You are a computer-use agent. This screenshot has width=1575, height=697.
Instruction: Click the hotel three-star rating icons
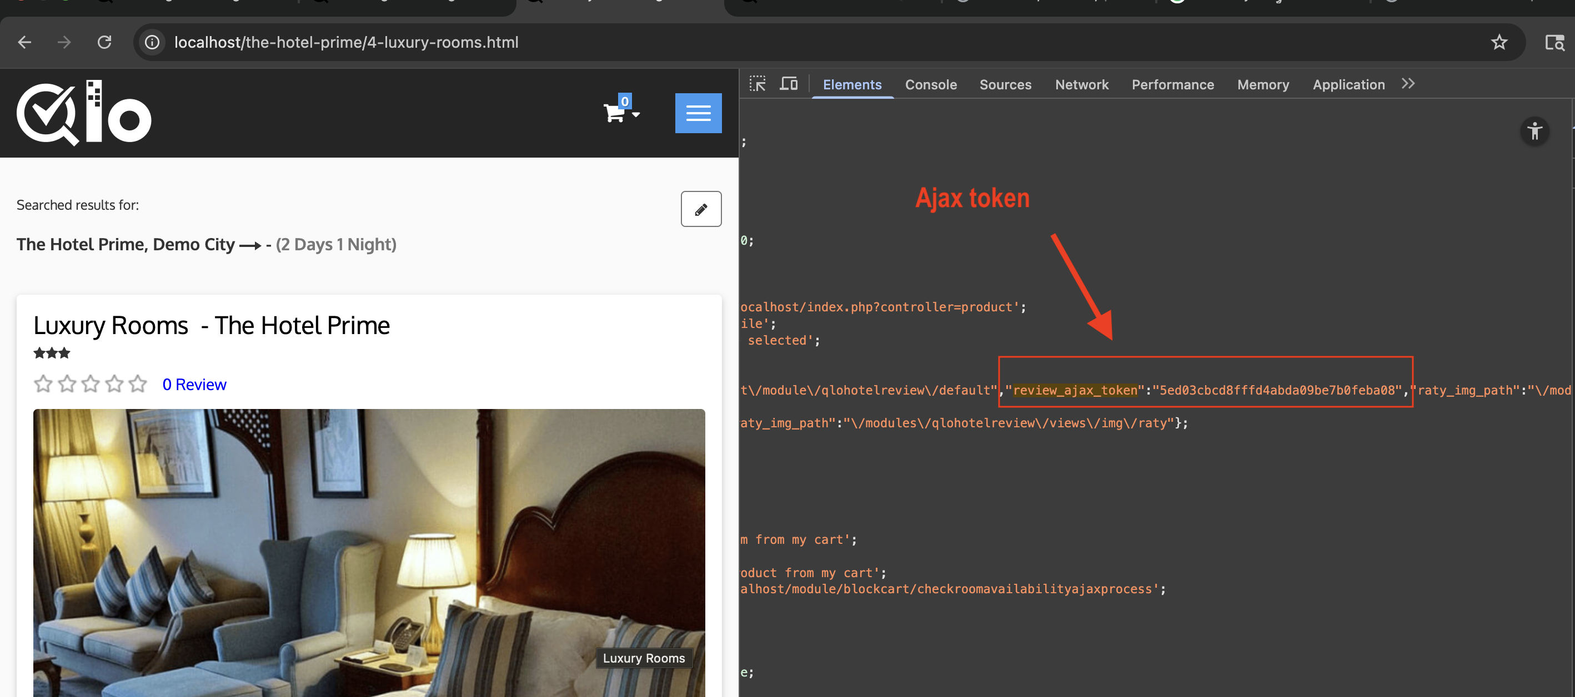(x=52, y=353)
